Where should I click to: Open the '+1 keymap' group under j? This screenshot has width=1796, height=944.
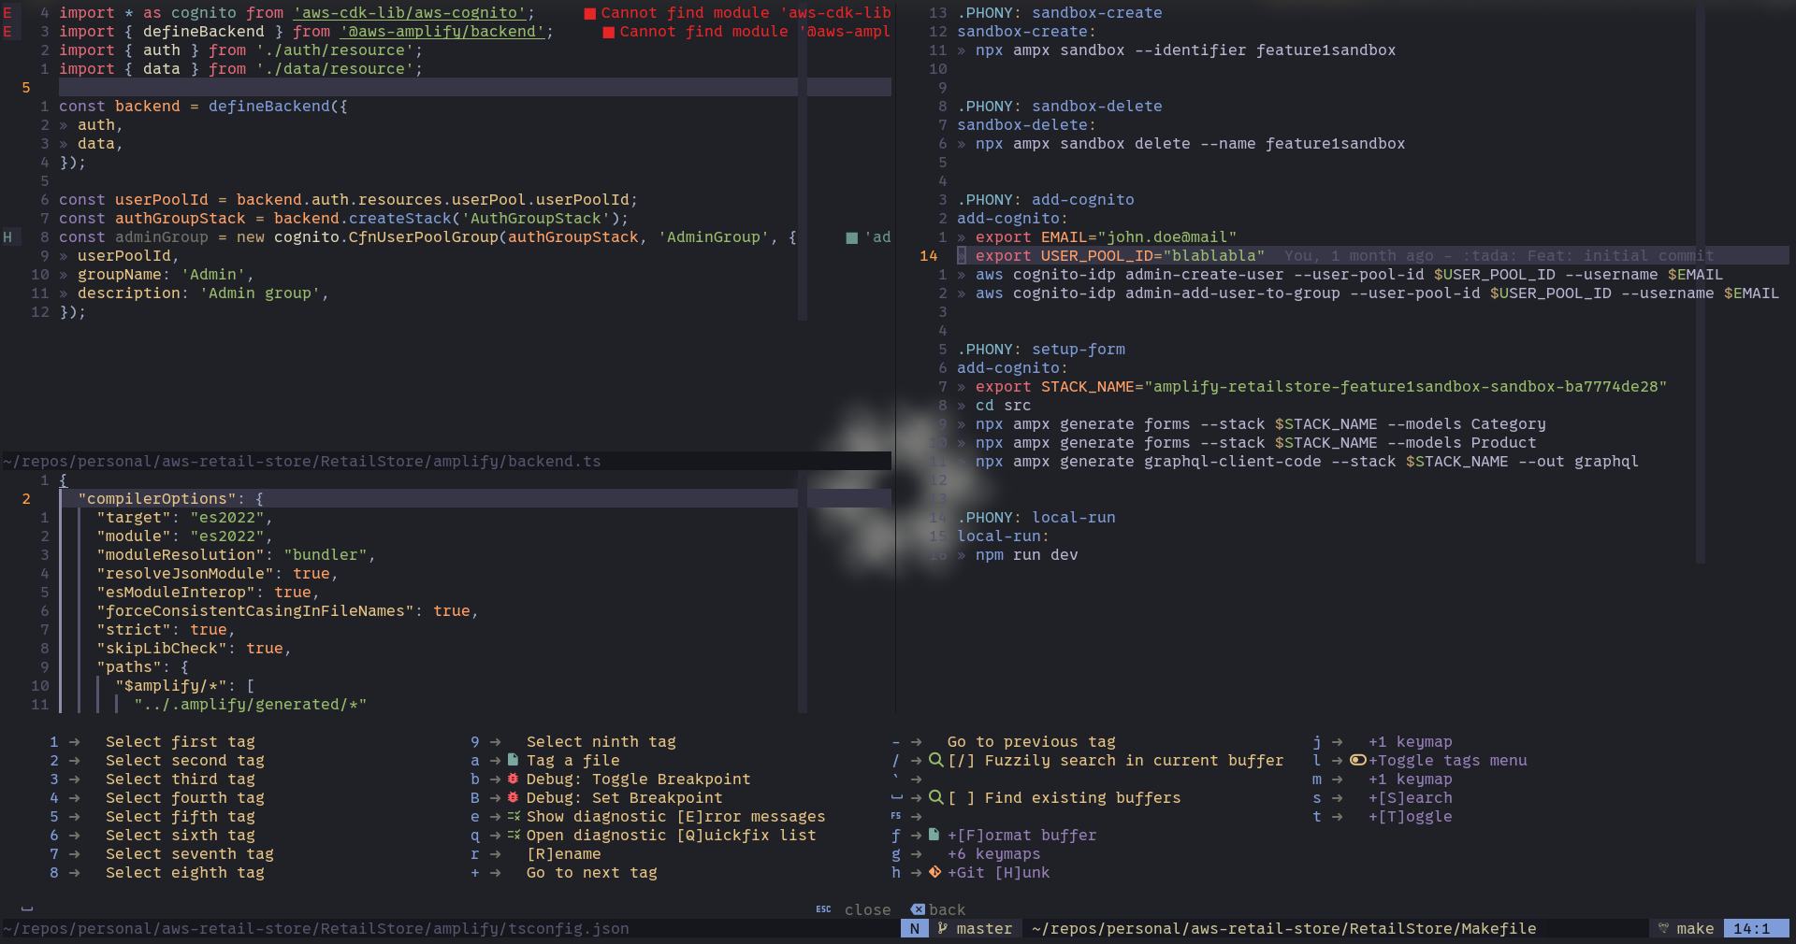point(1410,741)
